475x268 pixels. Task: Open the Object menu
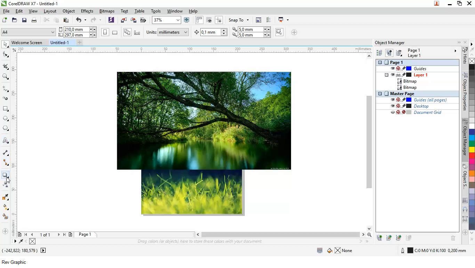[69, 11]
